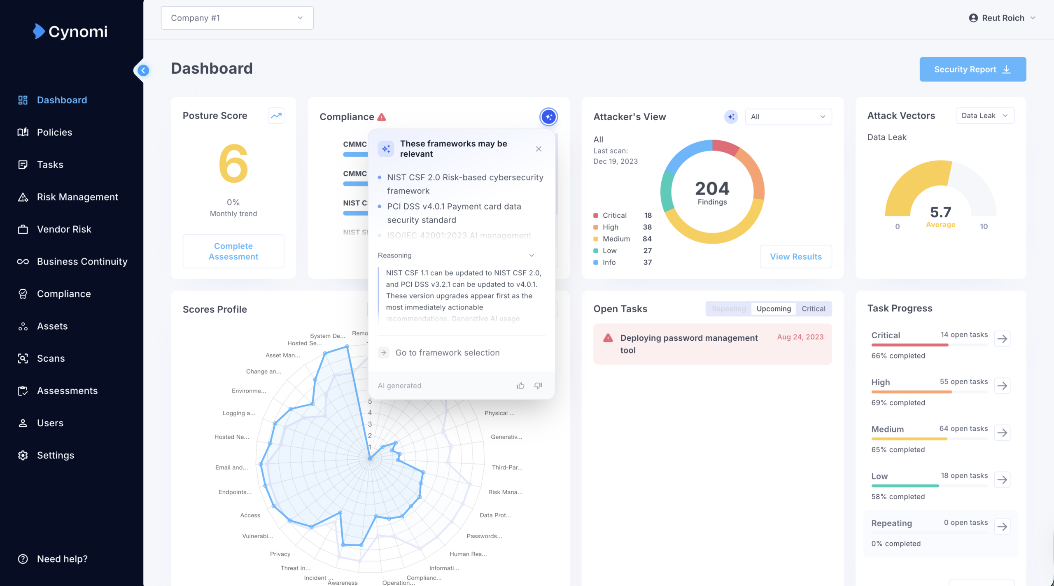Open the Dashboard grid icon in sidebar
1054x586 pixels.
[x=23, y=100]
